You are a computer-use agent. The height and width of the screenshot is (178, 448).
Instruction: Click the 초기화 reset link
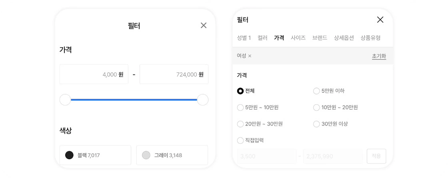tap(379, 56)
